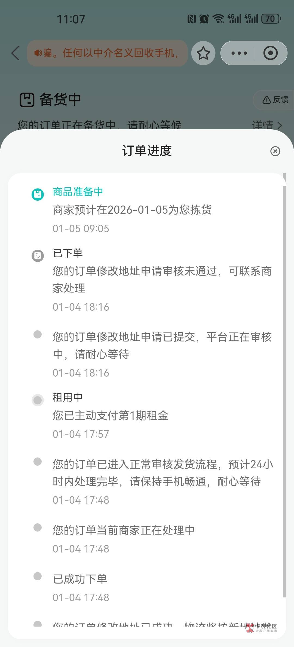Open the 反馈 feedback button
294x647 pixels.
coord(275,100)
